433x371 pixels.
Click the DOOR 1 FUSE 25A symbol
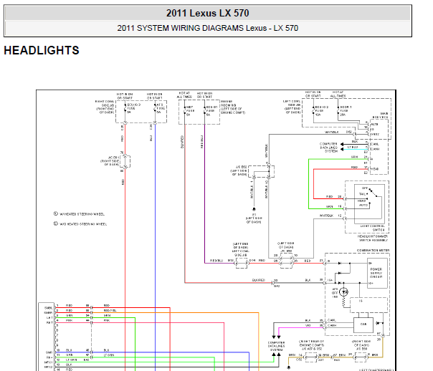coord(338,110)
